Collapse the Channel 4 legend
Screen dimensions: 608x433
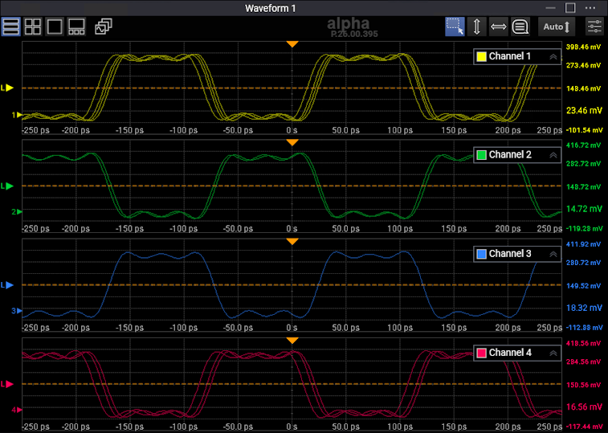[x=553, y=353]
